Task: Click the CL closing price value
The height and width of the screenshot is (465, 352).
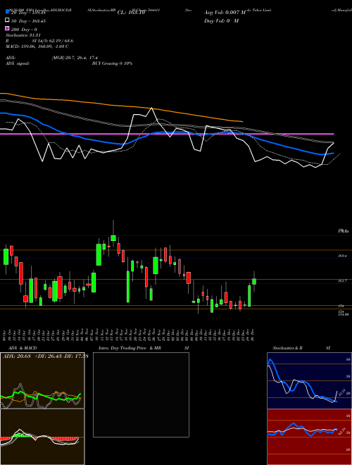Action: click(x=131, y=12)
